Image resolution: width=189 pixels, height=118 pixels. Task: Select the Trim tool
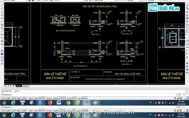pyautogui.click(x=187, y=35)
